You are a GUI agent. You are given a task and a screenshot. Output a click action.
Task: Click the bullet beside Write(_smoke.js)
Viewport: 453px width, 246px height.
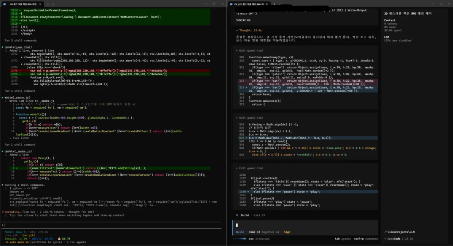[3, 98]
